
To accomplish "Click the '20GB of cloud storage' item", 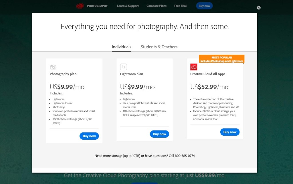I will [x=72, y=121].
